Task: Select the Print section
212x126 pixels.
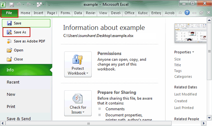Action: point(26,107)
